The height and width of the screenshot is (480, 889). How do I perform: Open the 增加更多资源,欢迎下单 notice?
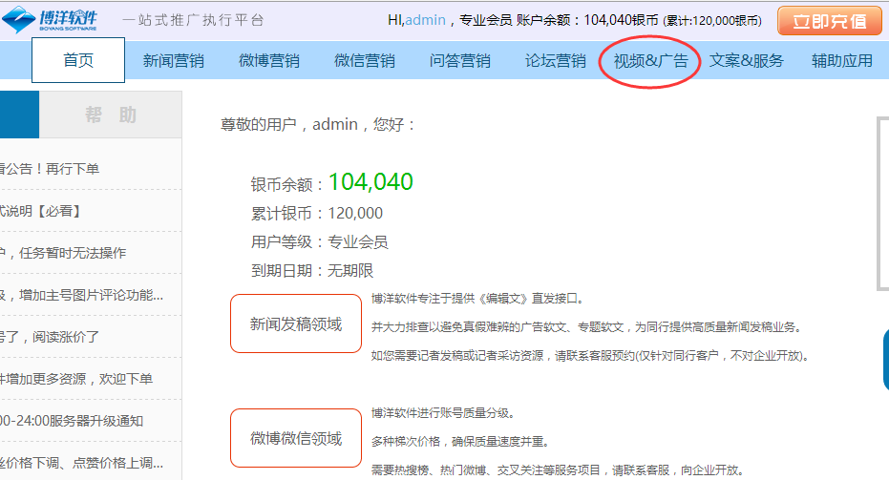click(76, 379)
